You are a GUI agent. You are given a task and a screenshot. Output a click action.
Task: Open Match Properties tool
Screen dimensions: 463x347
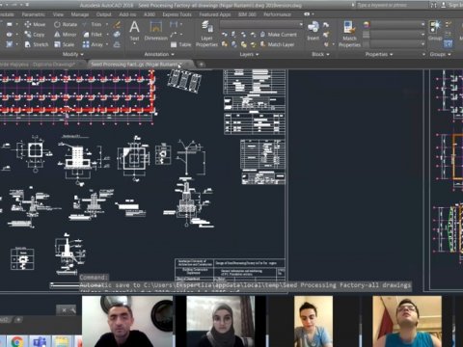click(x=349, y=34)
